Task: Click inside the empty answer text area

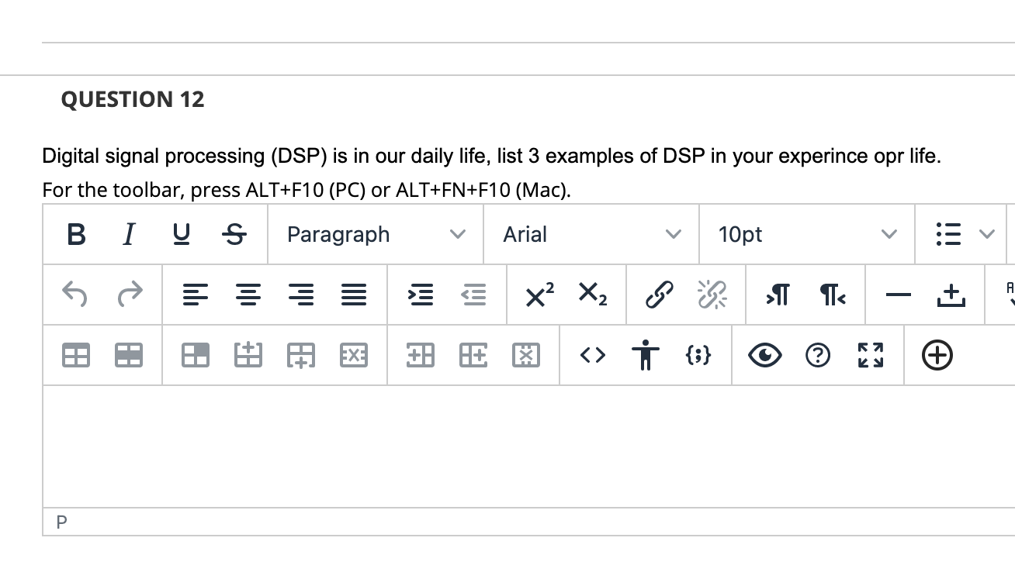Action: [x=466, y=446]
